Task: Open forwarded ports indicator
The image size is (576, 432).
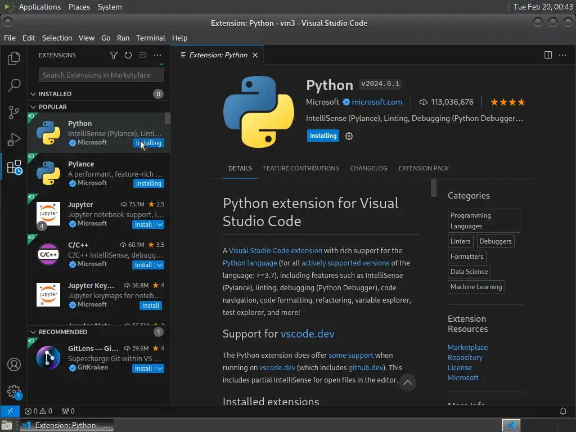Action: 68,411
